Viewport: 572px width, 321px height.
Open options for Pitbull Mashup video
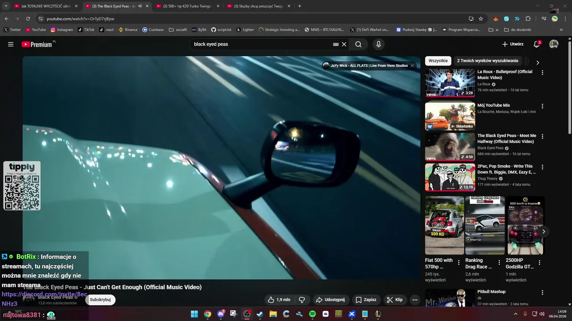543,292
